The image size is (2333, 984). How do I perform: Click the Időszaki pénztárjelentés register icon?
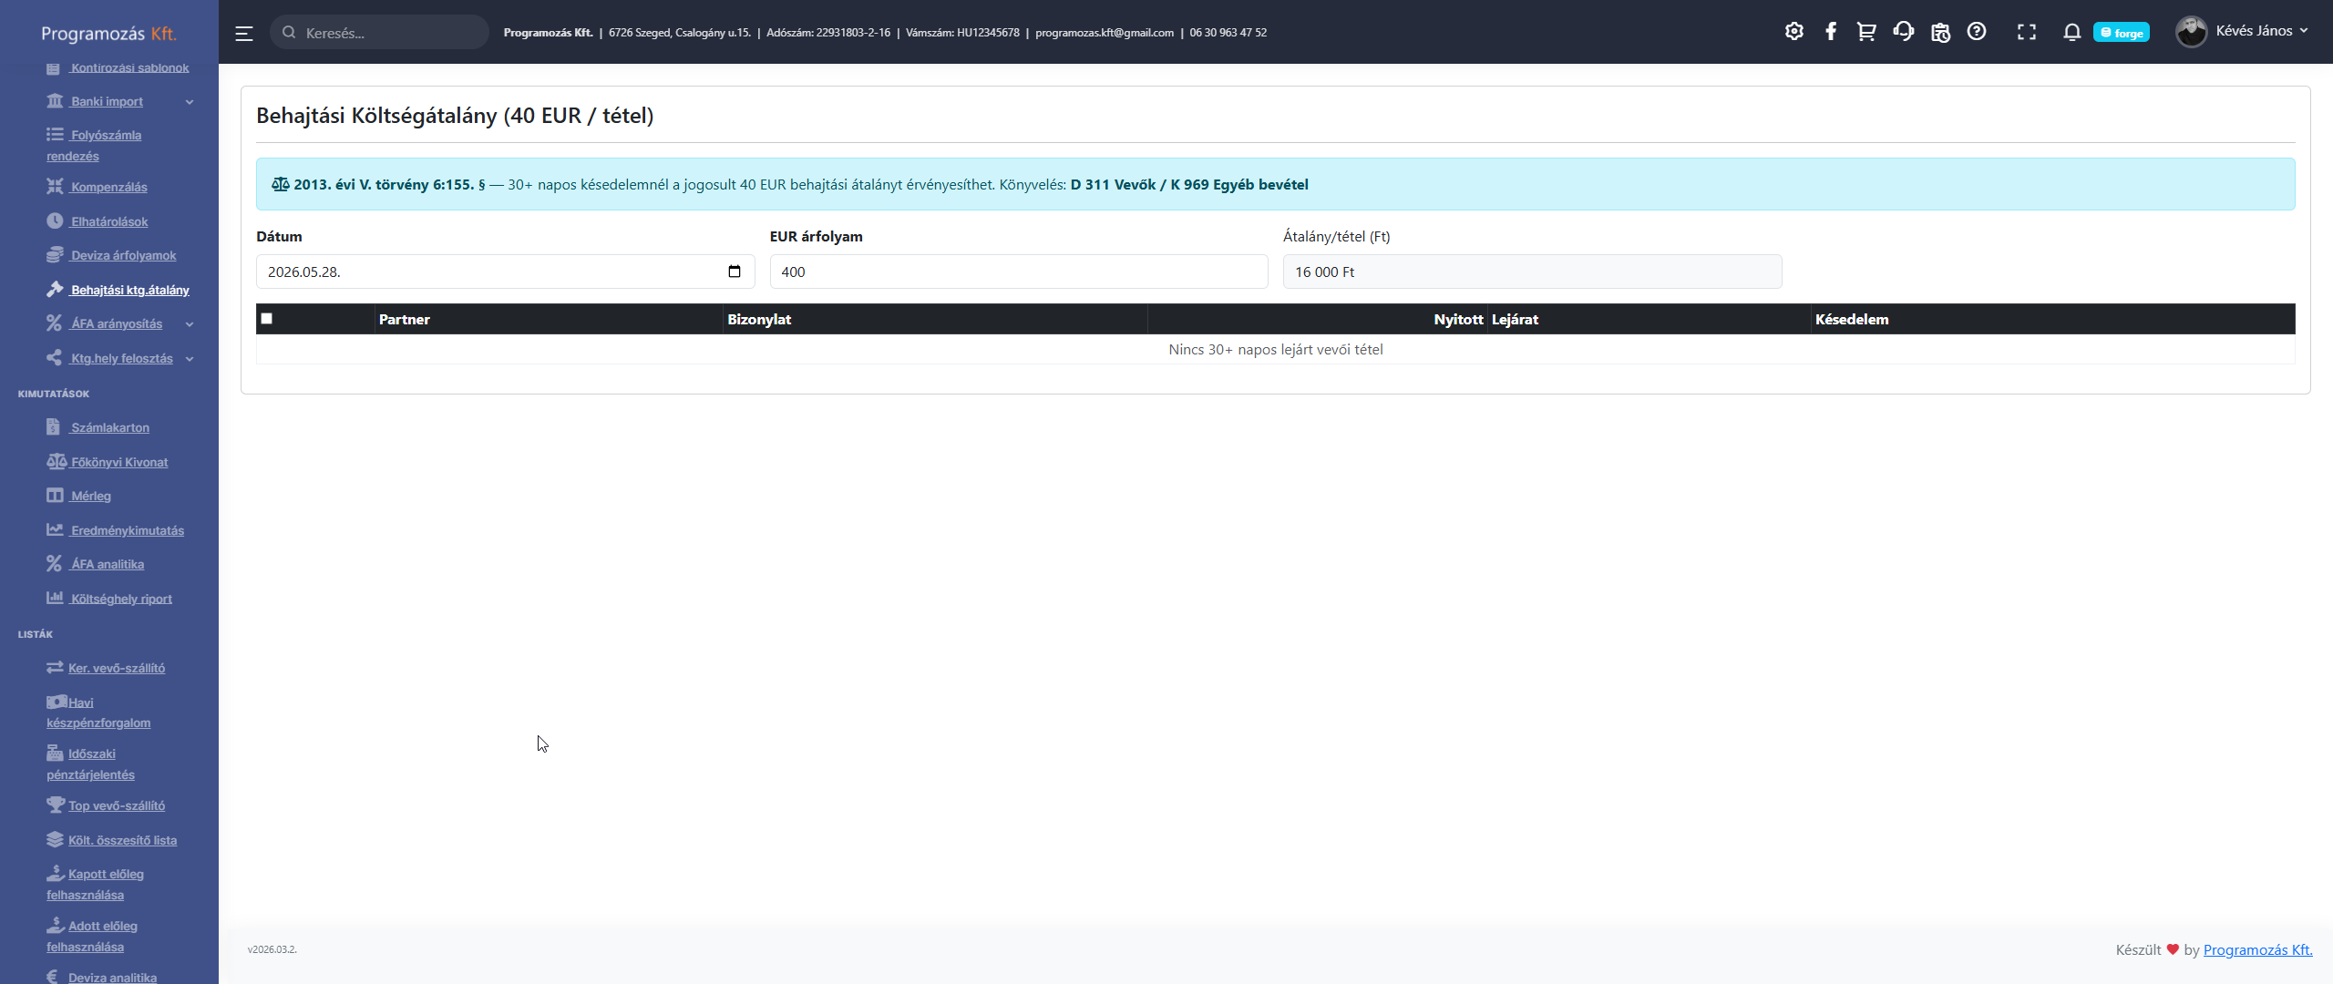(55, 753)
